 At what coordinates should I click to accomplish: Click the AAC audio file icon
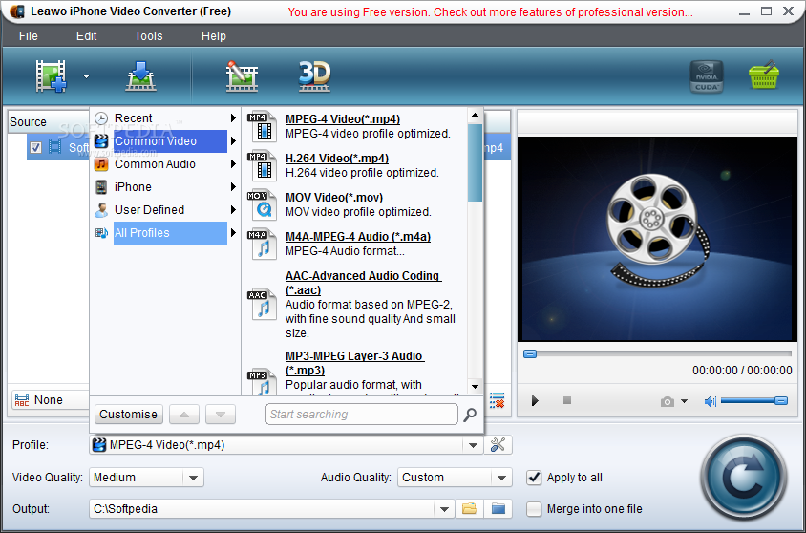263,305
